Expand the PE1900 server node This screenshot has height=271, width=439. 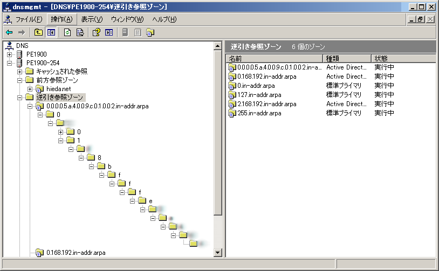coord(10,54)
